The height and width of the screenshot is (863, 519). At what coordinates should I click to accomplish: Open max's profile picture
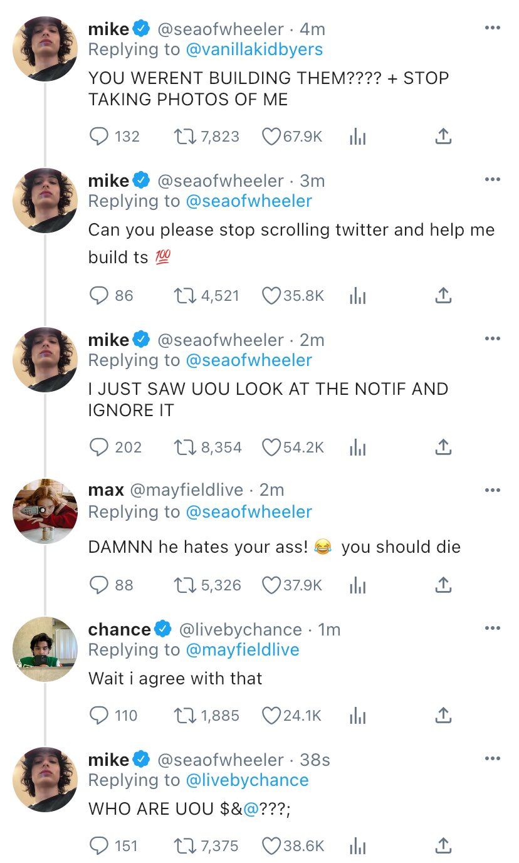(x=45, y=511)
